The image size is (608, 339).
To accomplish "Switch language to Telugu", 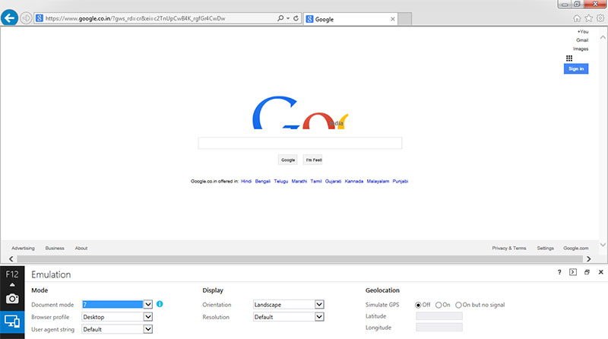I will pyautogui.click(x=280, y=181).
